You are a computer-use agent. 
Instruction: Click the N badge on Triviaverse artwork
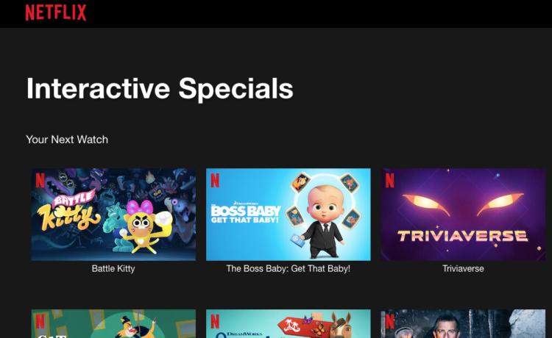coord(389,180)
